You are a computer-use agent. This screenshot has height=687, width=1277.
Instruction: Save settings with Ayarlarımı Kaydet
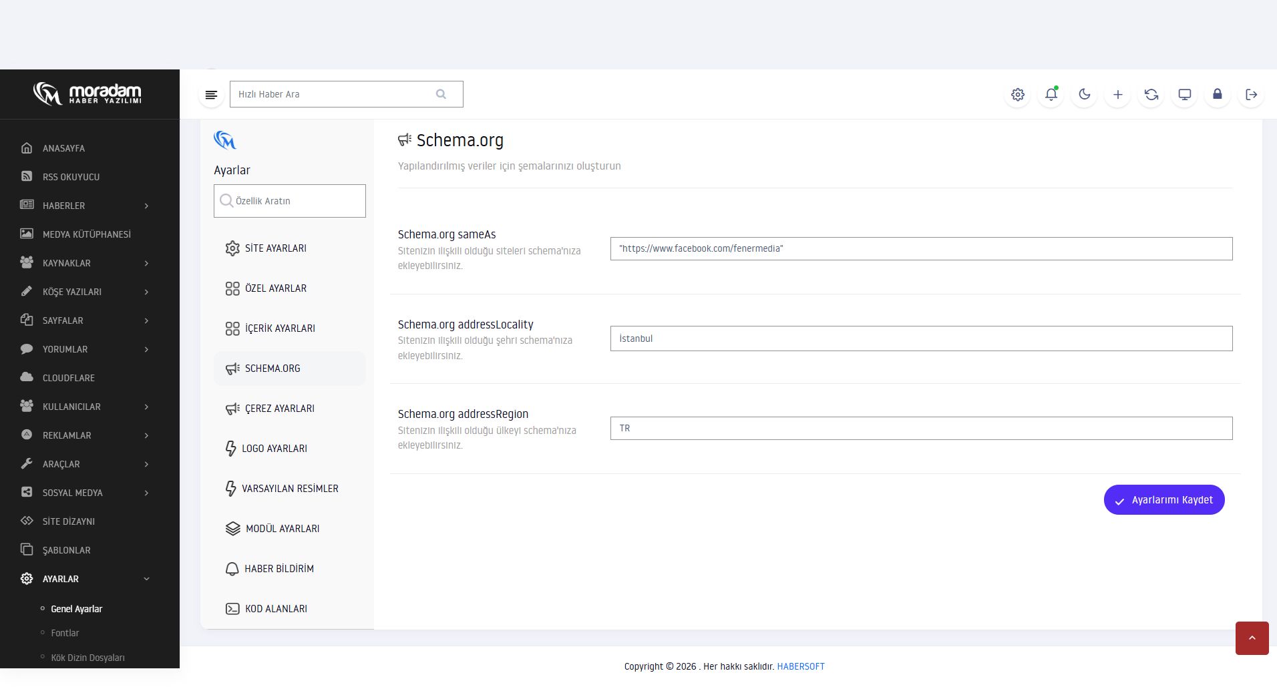coord(1164,500)
